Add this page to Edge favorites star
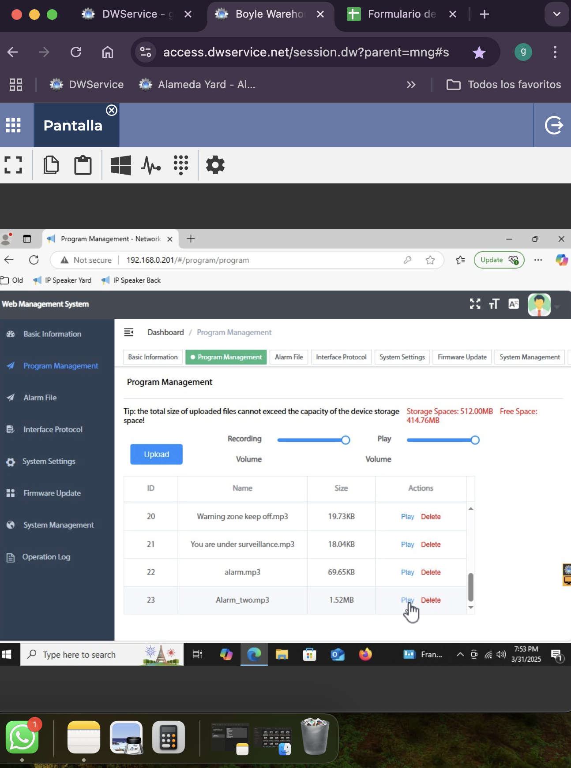Screen dimensions: 571x768 pyautogui.click(x=430, y=260)
